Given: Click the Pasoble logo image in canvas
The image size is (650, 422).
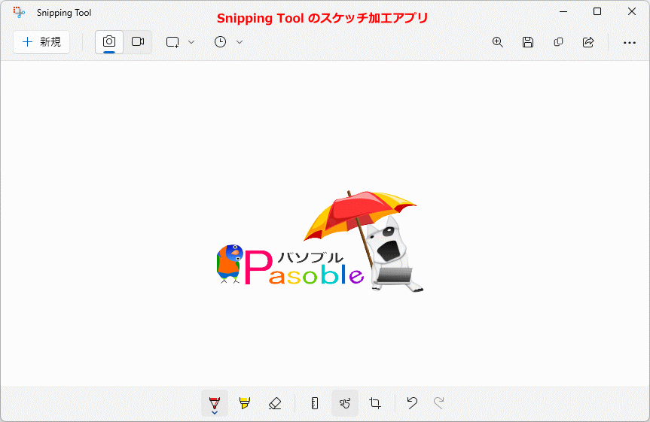Looking at the screenshot, I should [x=320, y=241].
